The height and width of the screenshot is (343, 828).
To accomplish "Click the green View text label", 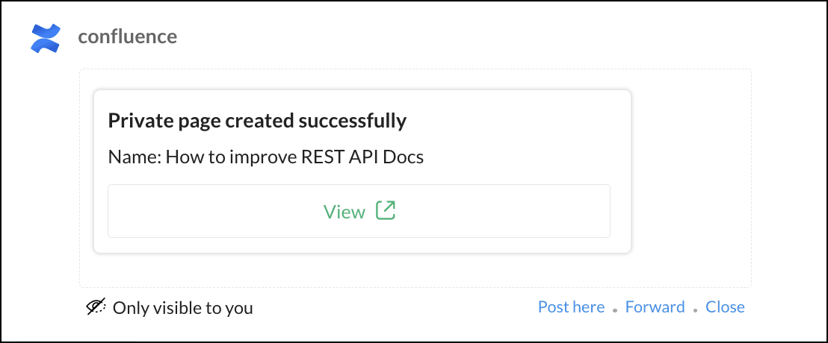I will pos(344,212).
